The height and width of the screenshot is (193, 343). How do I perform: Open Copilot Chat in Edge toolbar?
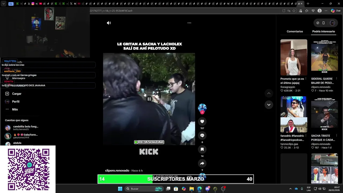(x=335, y=11)
